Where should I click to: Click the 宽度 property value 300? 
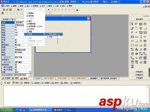(x=22, y=33)
